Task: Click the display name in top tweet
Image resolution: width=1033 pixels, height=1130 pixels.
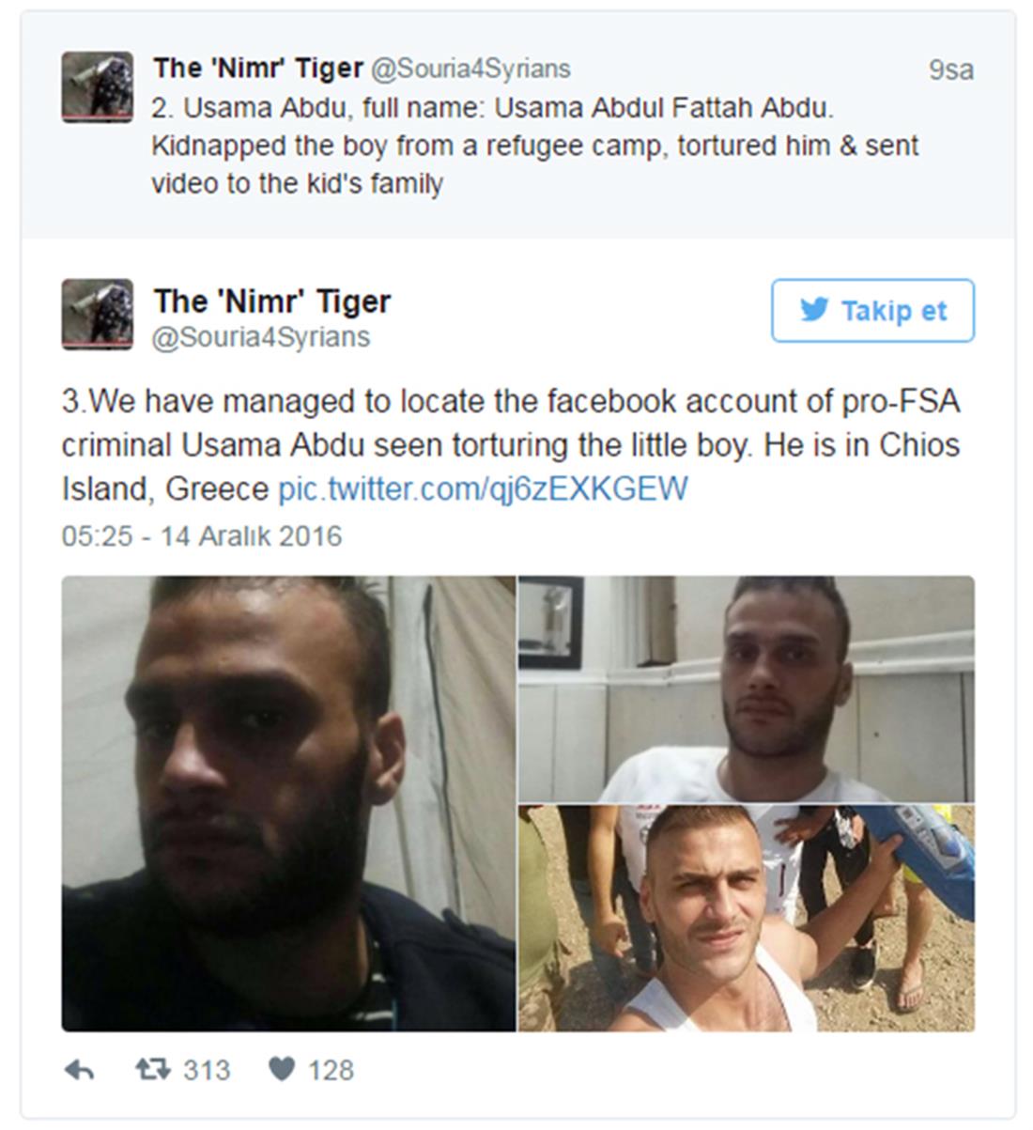Action: (258, 68)
